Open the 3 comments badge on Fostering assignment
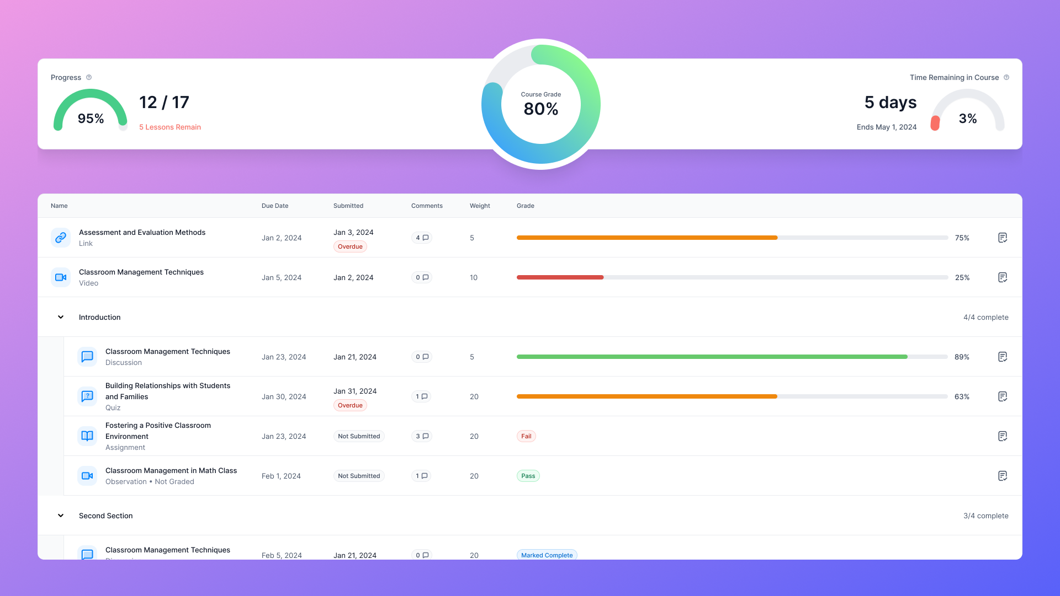The image size is (1060, 596). tap(422, 436)
